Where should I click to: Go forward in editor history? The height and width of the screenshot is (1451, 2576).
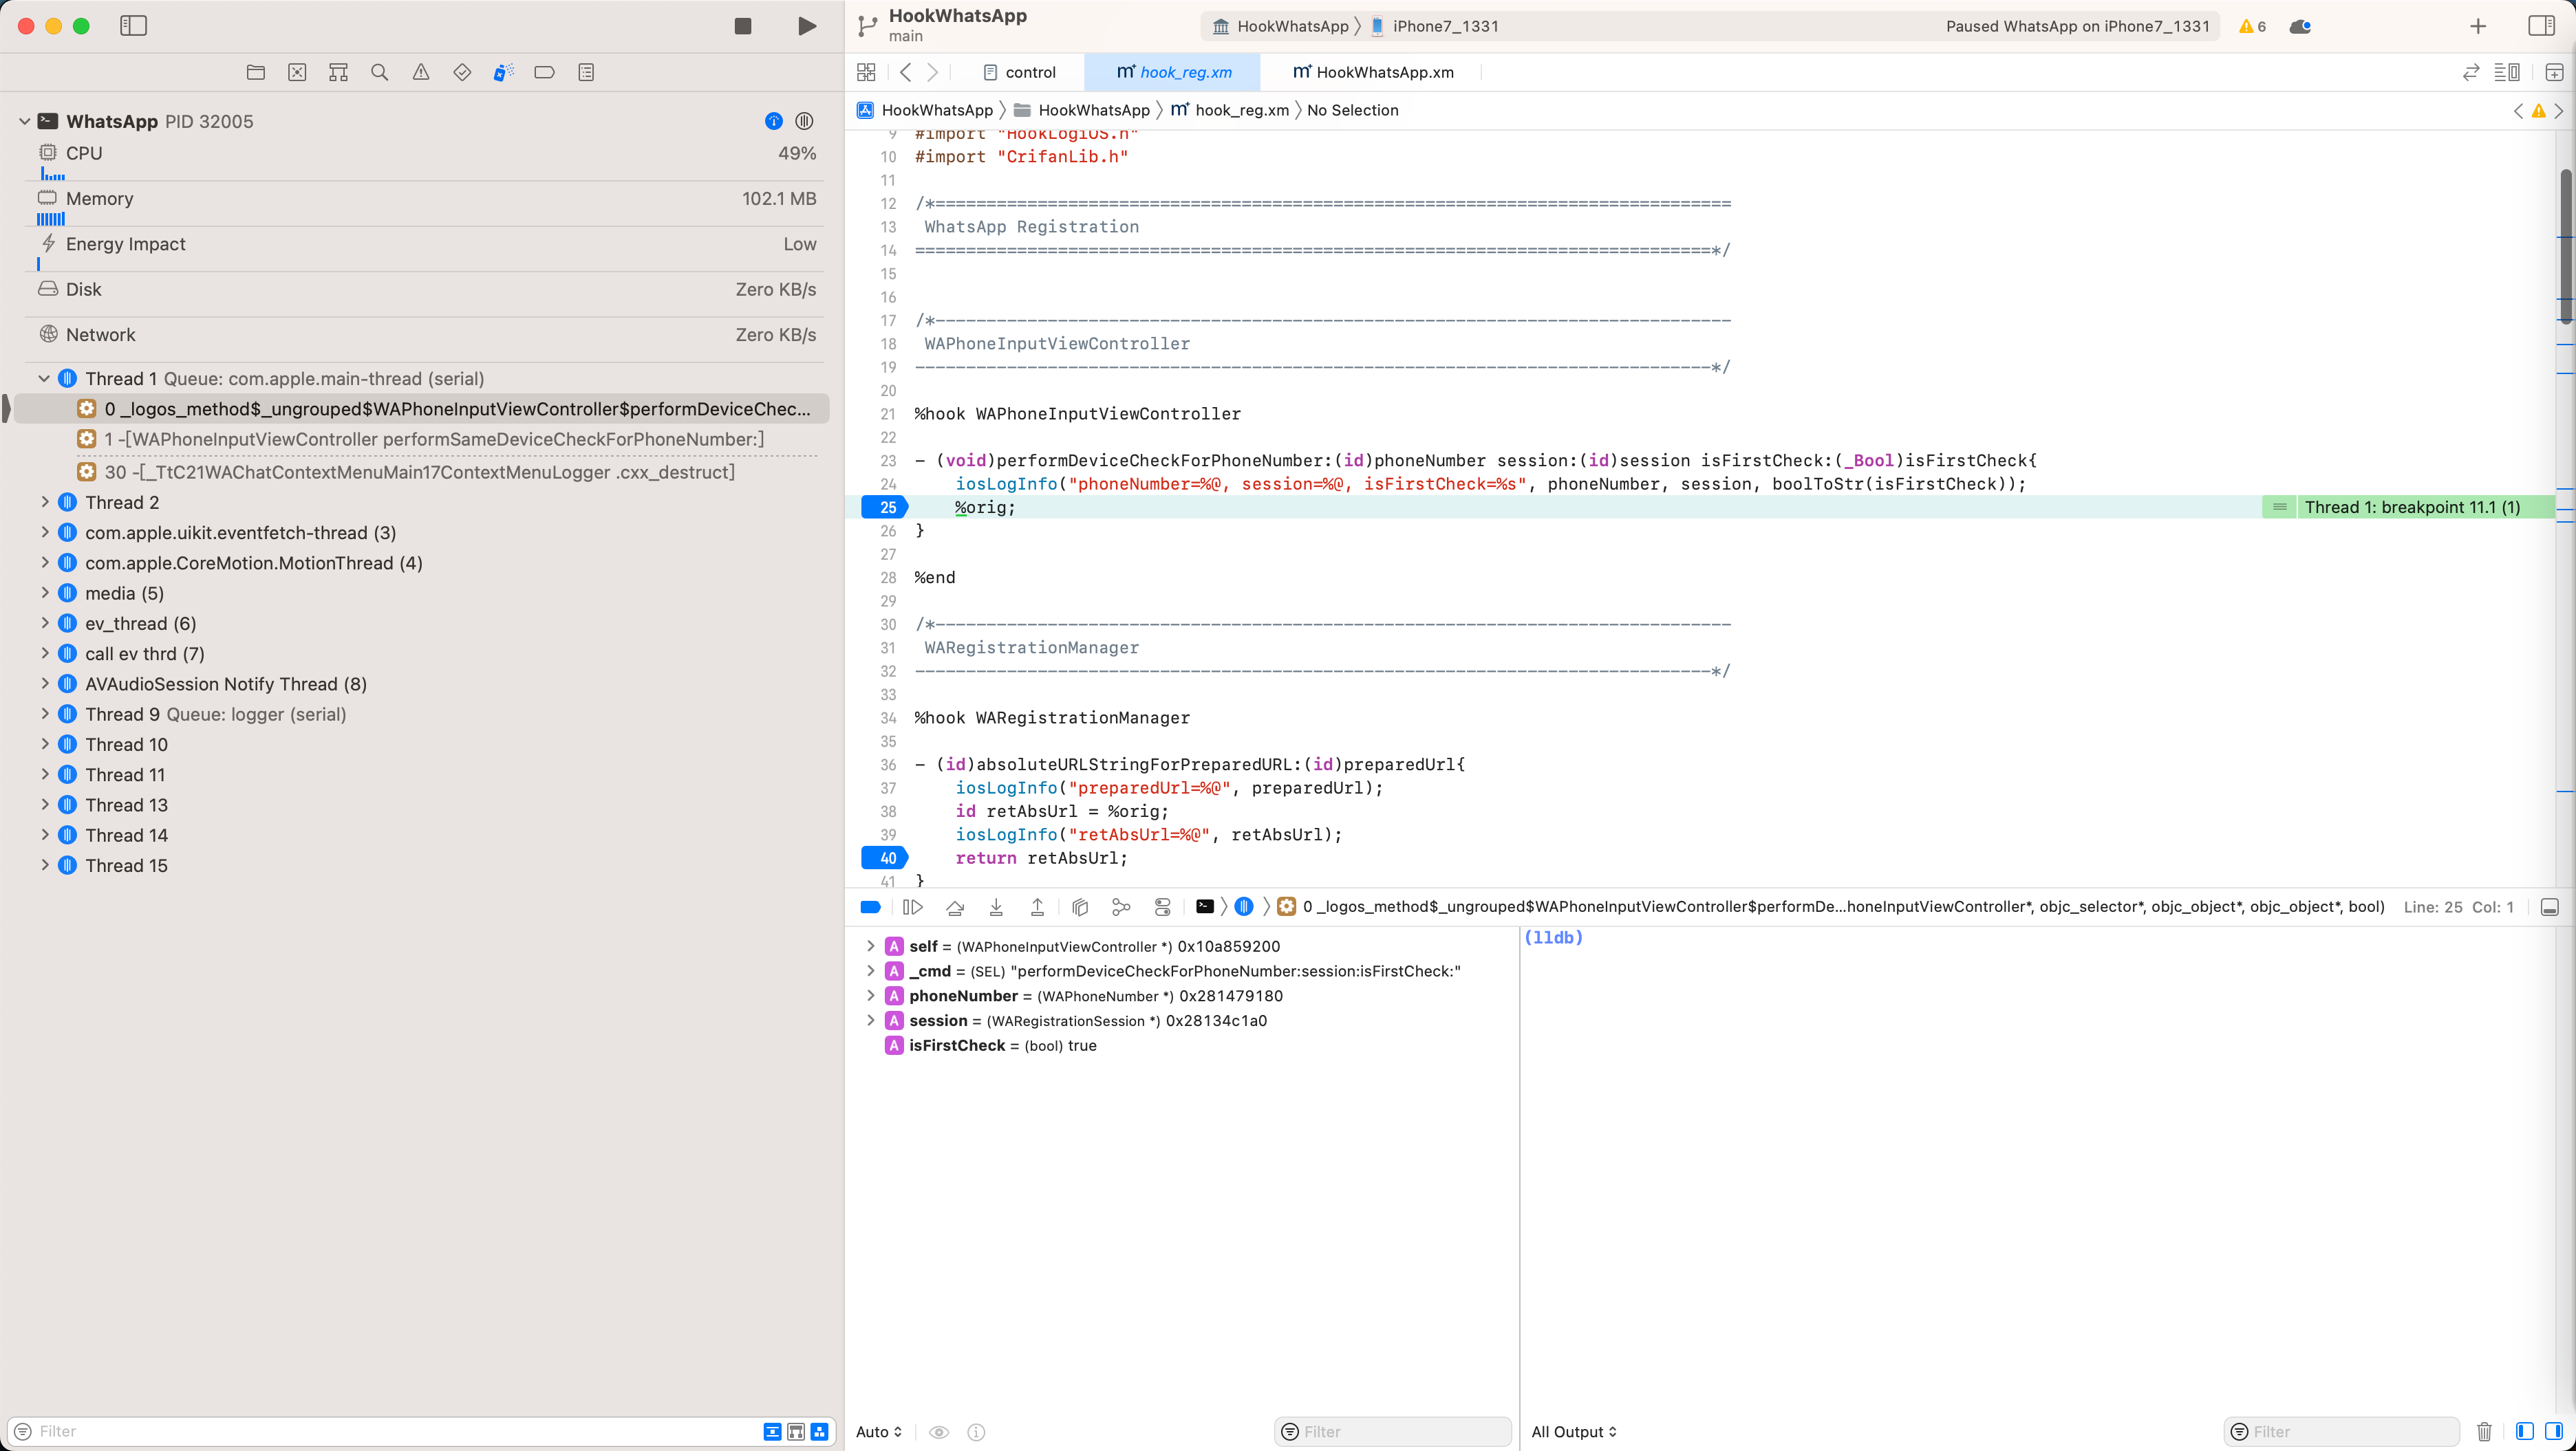tap(933, 72)
